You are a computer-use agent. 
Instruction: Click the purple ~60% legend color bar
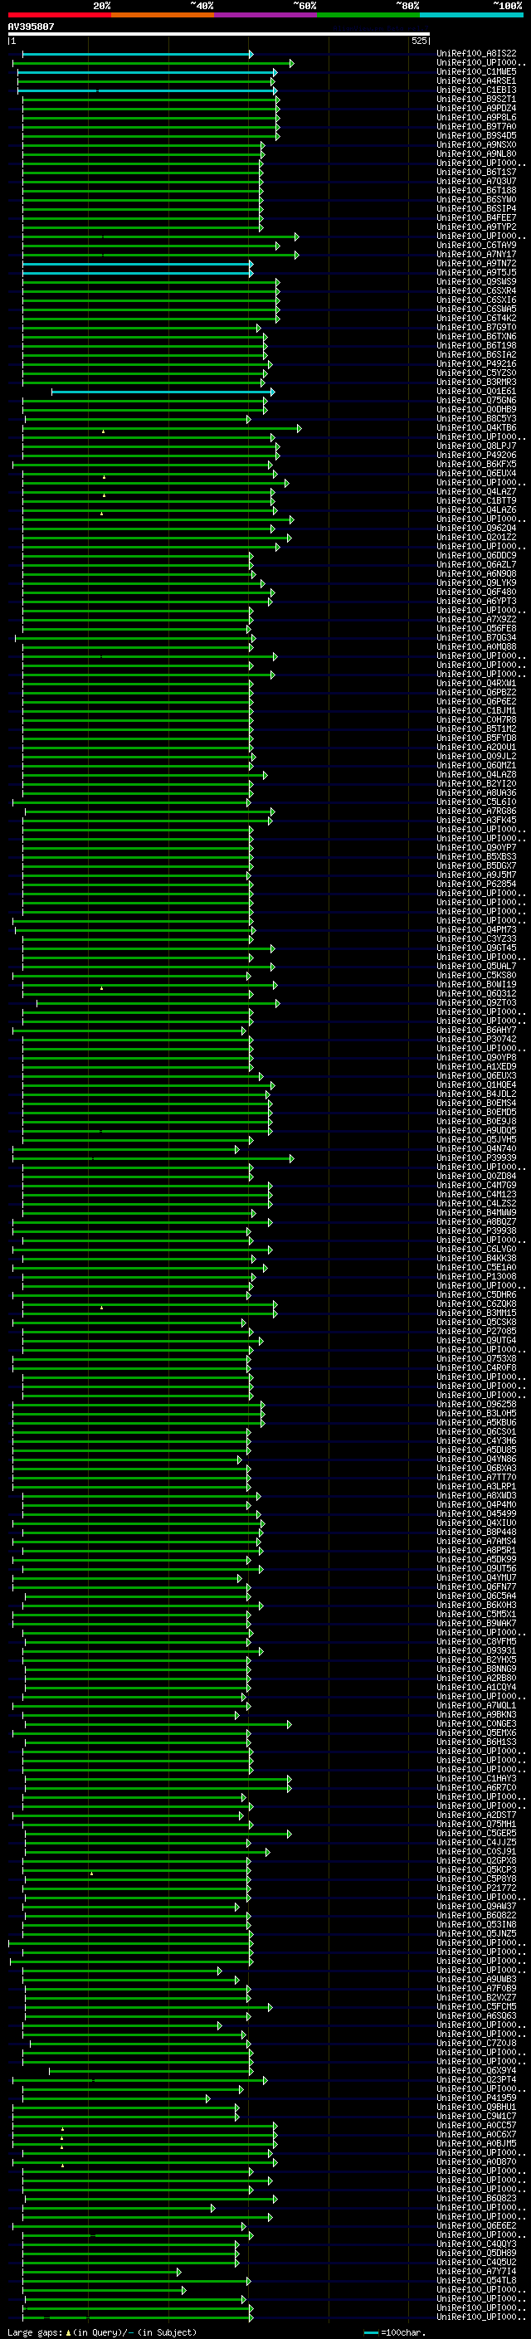(x=266, y=15)
